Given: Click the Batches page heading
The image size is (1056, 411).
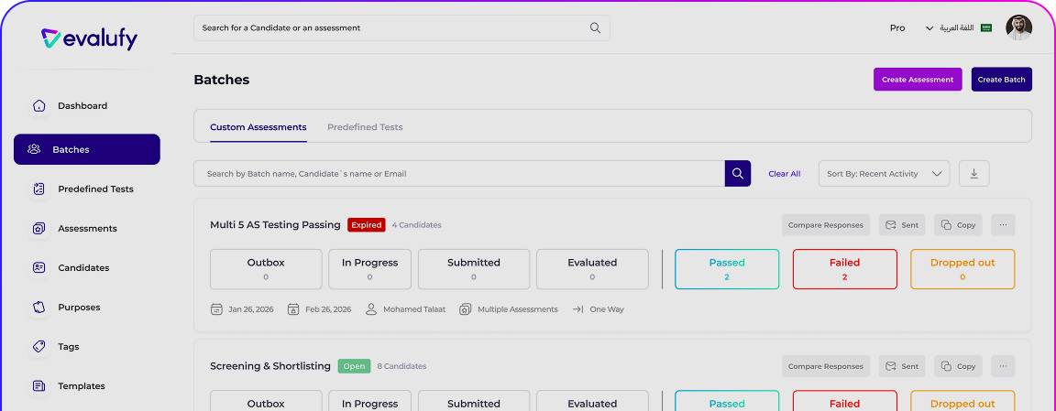Looking at the screenshot, I should [x=222, y=80].
